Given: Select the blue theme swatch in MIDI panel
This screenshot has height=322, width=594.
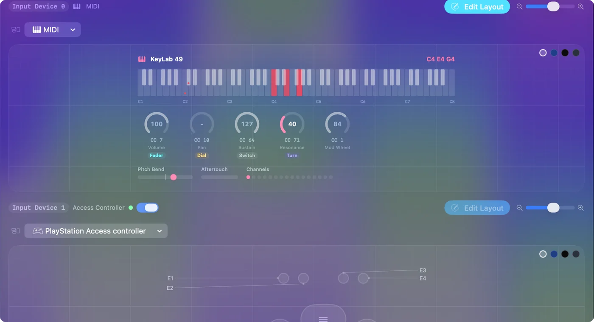Looking at the screenshot, I should (554, 53).
